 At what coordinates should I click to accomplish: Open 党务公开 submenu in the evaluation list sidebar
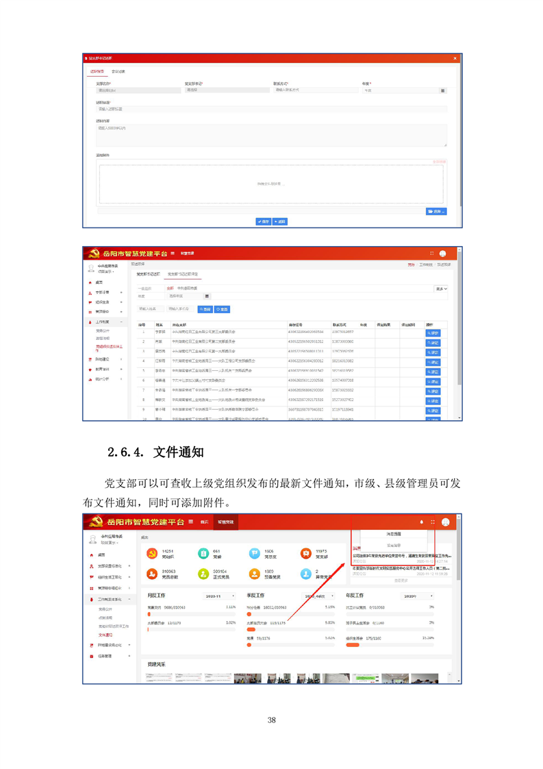click(103, 331)
